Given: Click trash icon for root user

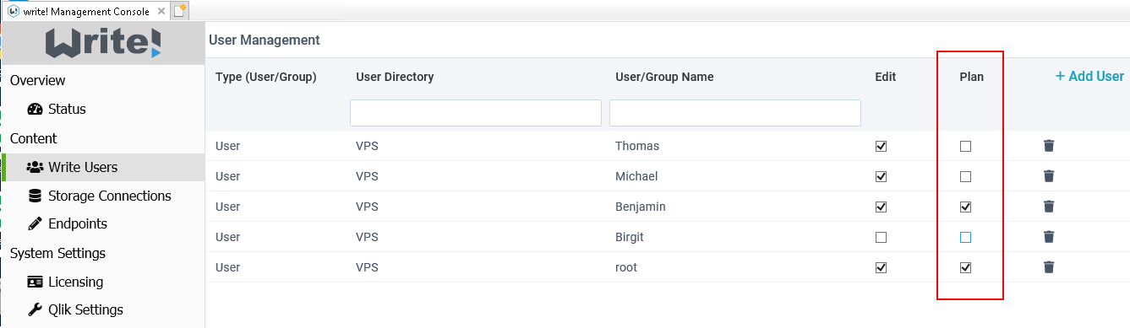Looking at the screenshot, I should pos(1049,267).
